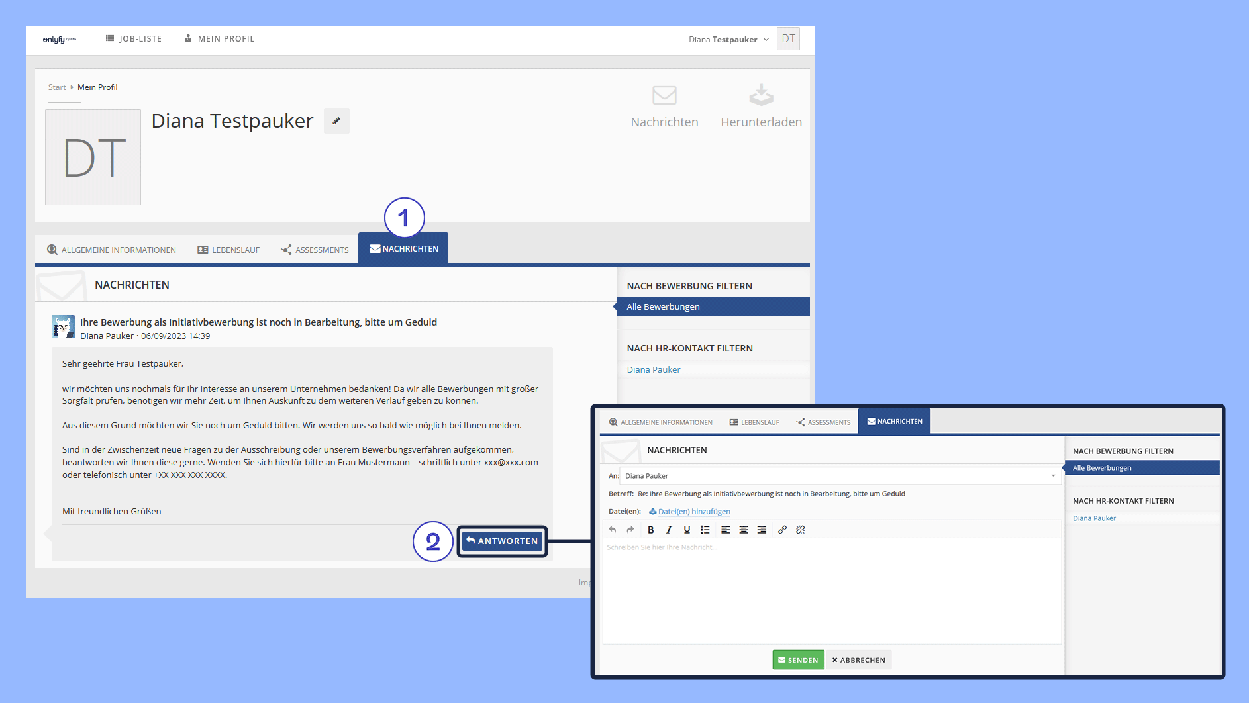Send the message with Senden button
1249x703 pixels.
click(x=798, y=660)
